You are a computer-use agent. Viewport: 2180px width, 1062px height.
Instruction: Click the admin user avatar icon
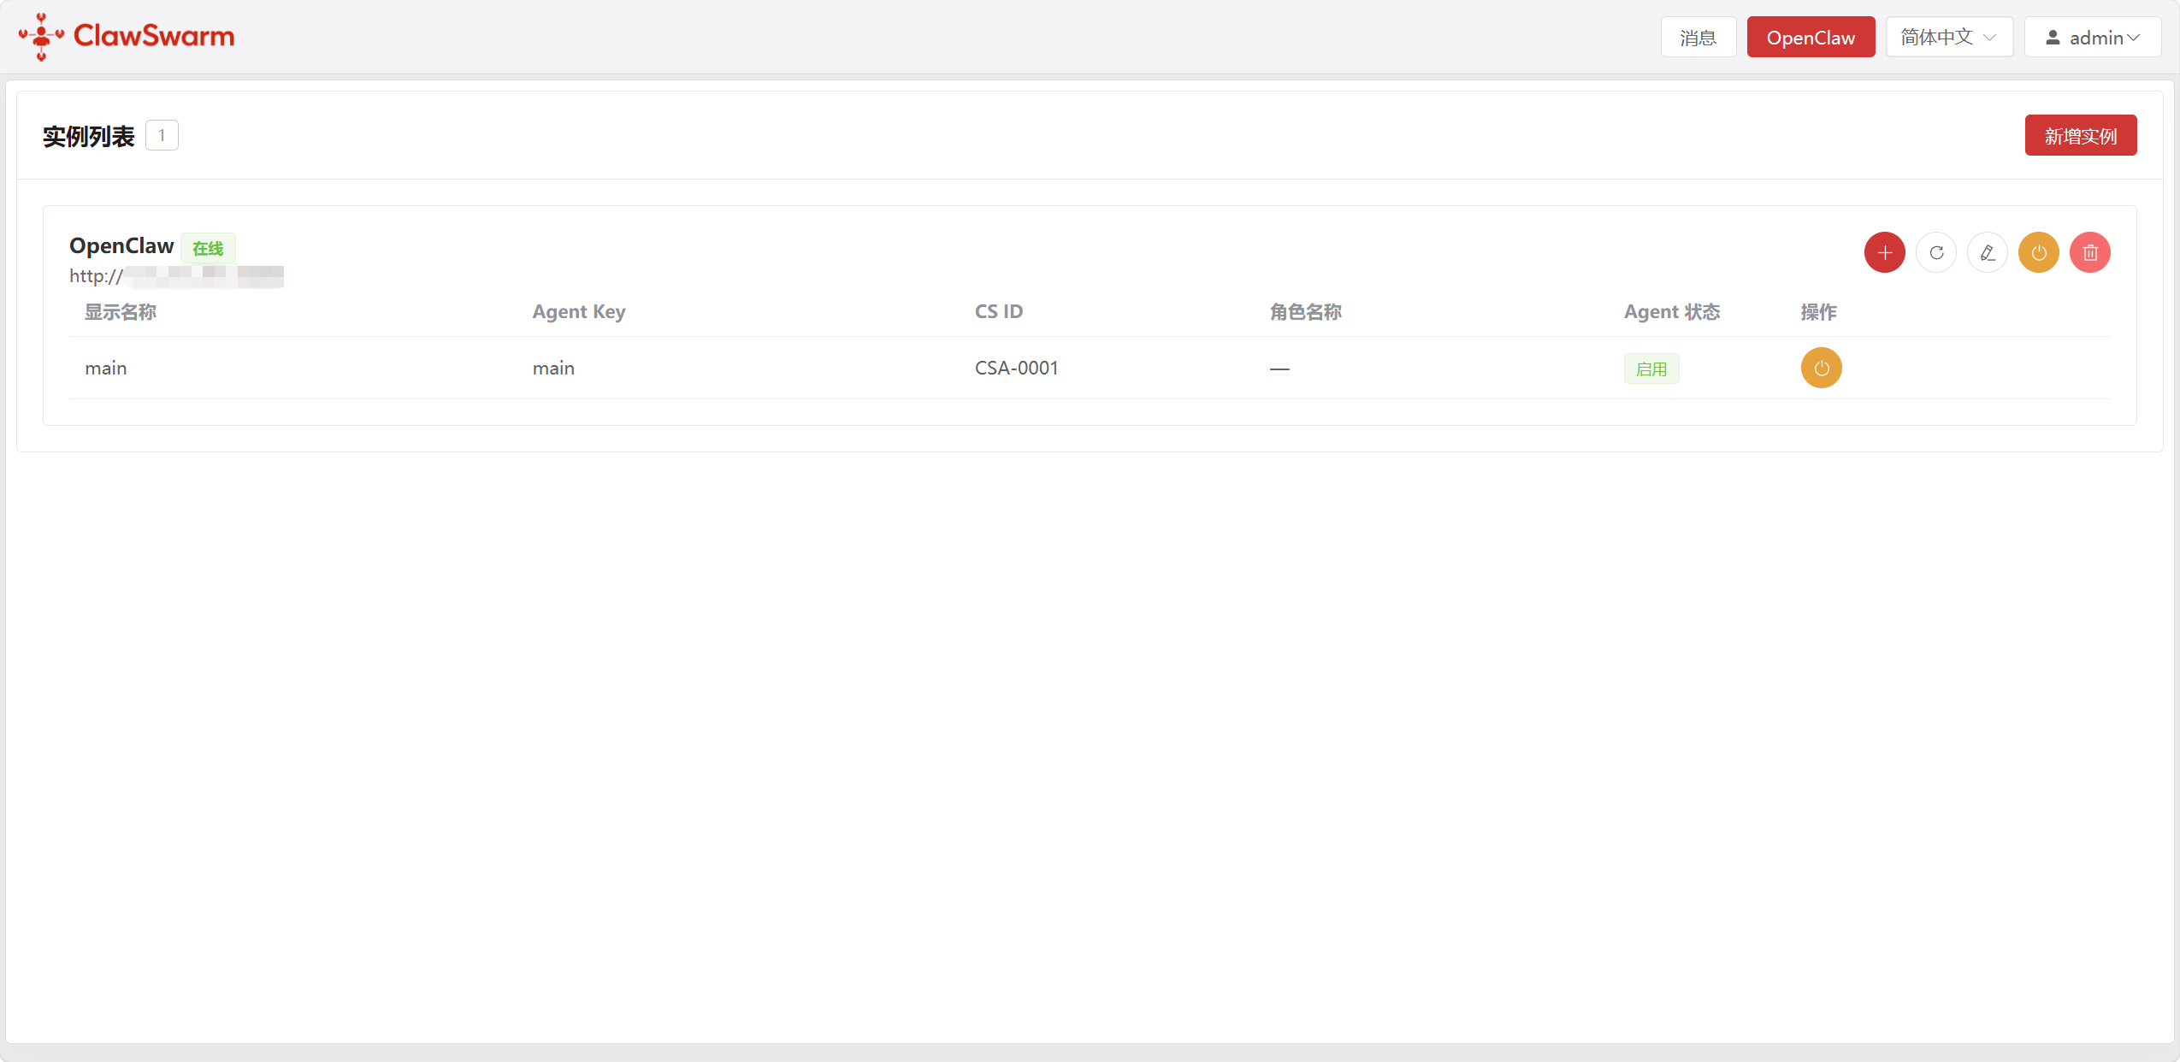[2052, 38]
